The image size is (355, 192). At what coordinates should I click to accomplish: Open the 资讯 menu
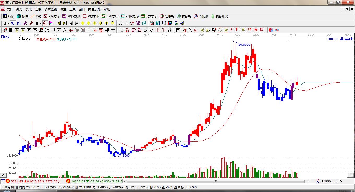(29, 9)
